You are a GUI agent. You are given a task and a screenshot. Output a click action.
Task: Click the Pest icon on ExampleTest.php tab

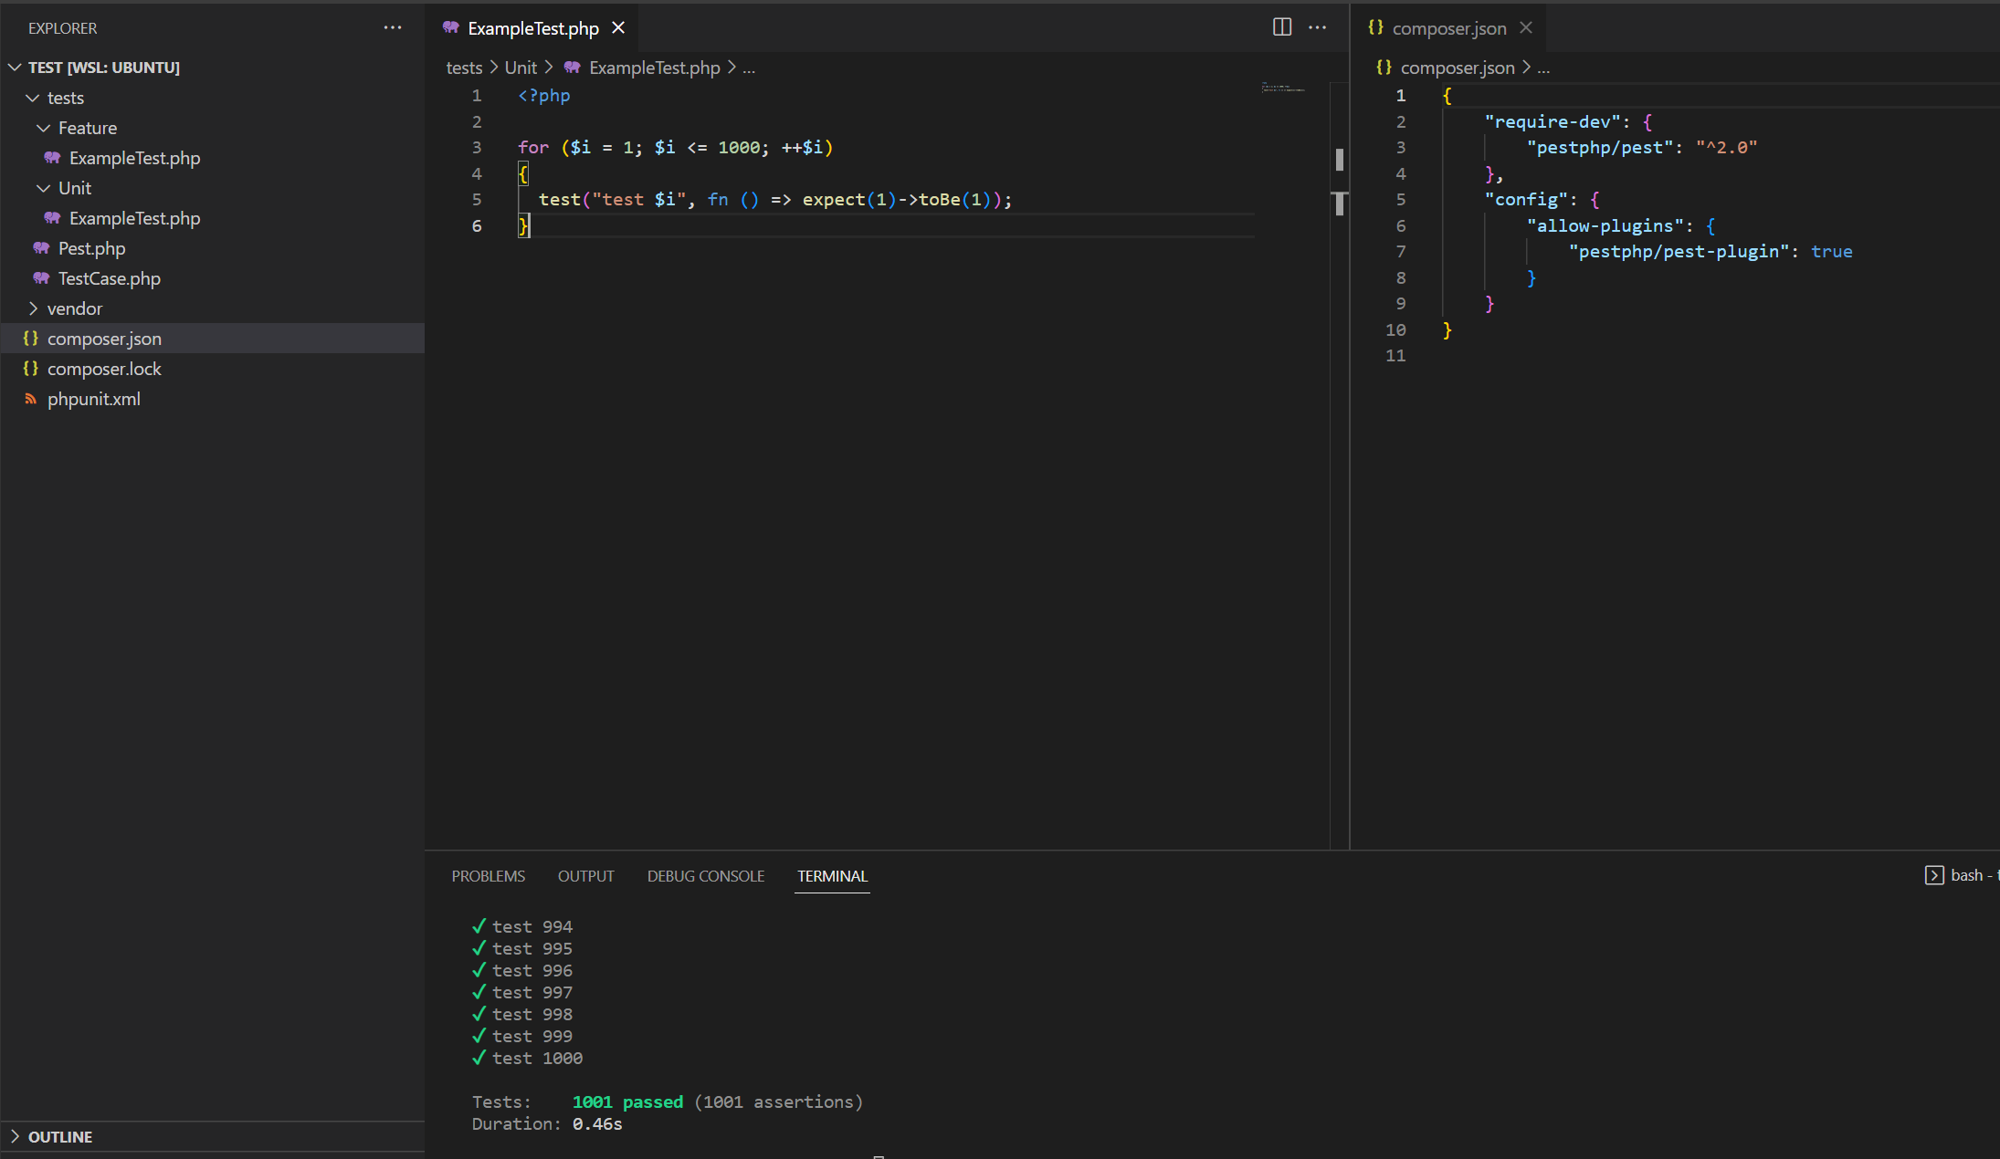(x=450, y=27)
